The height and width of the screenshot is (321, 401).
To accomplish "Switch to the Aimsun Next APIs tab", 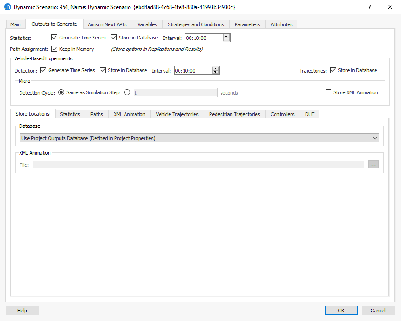I will pos(107,24).
